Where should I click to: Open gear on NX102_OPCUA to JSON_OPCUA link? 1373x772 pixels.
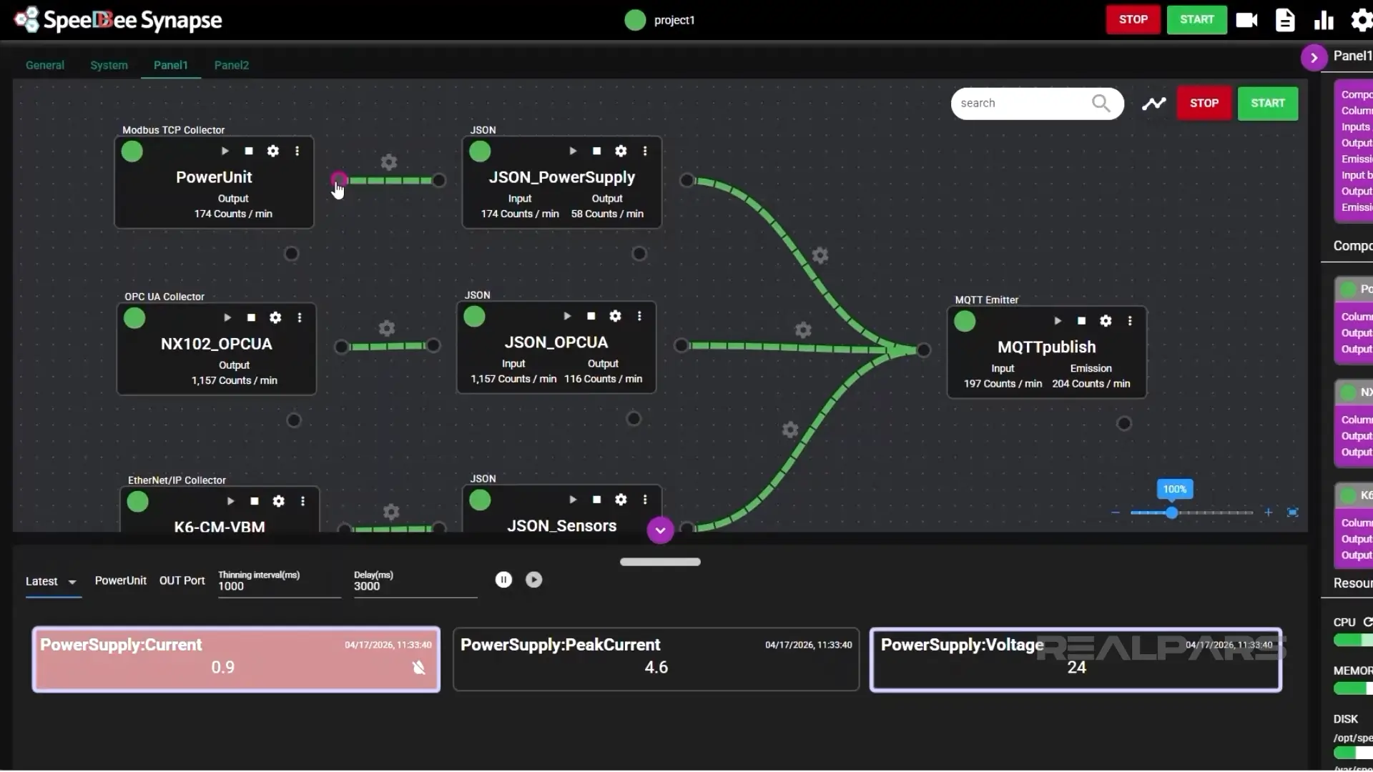pos(387,328)
